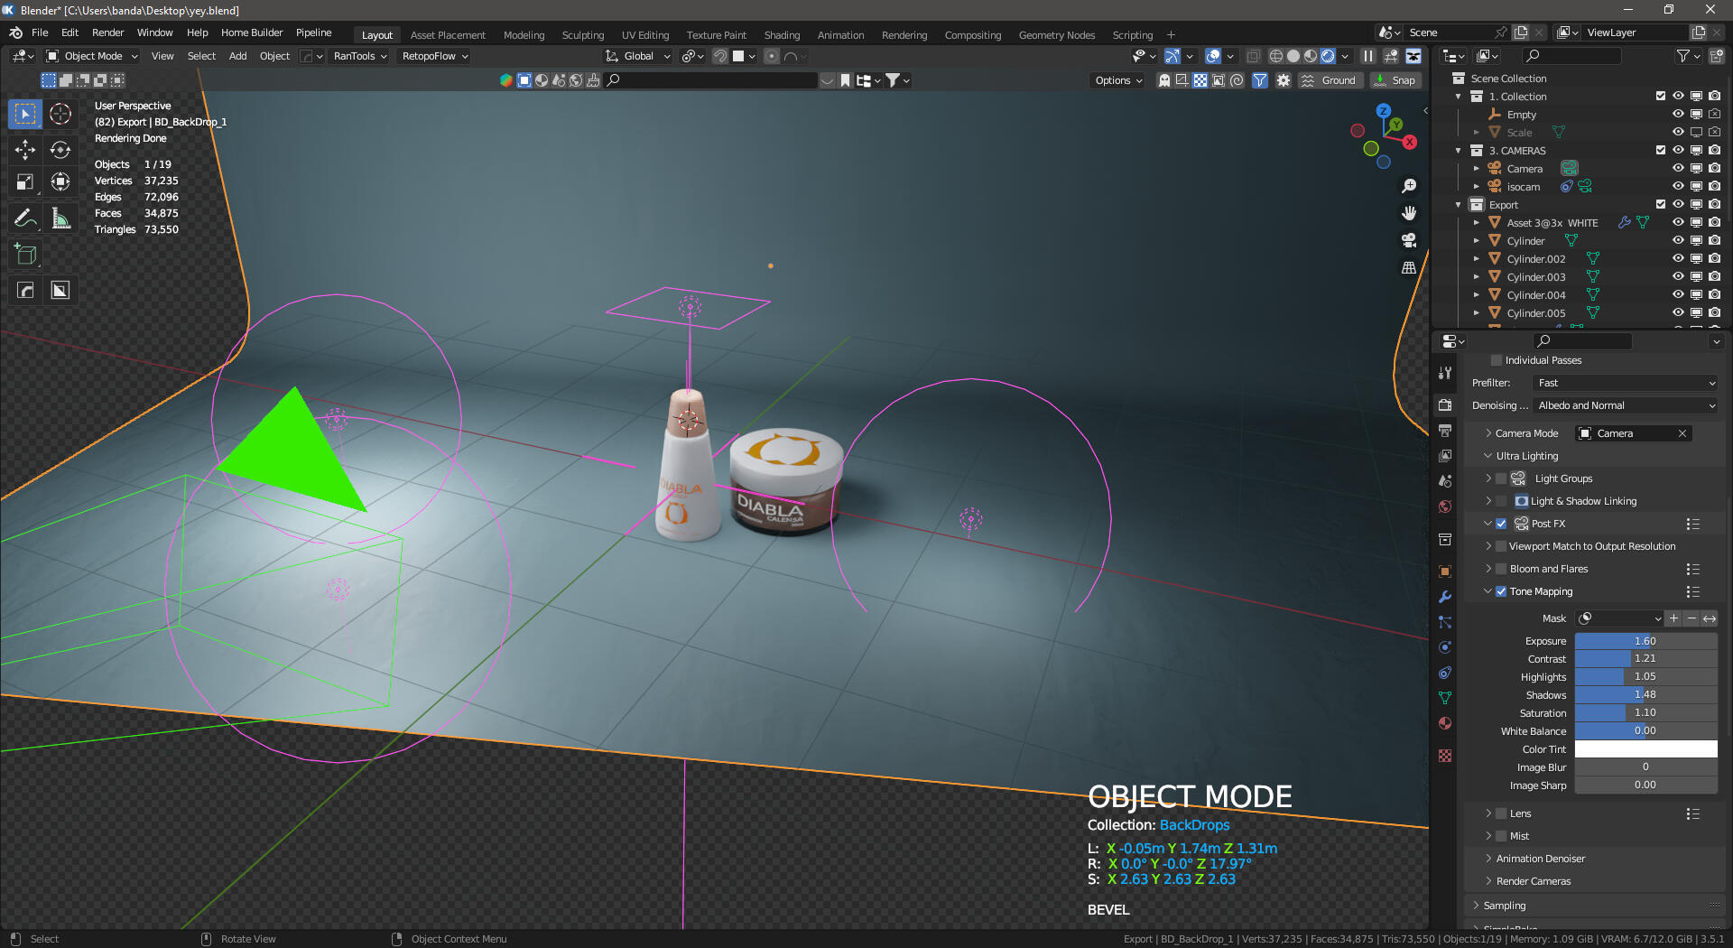Viewport: 1733px width, 948px height.
Task: Activate the Zoom control in the viewport
Action: point(1410,185)
